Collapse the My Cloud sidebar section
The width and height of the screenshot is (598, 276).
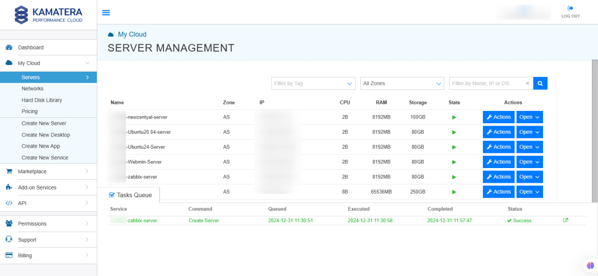point(88,63)
